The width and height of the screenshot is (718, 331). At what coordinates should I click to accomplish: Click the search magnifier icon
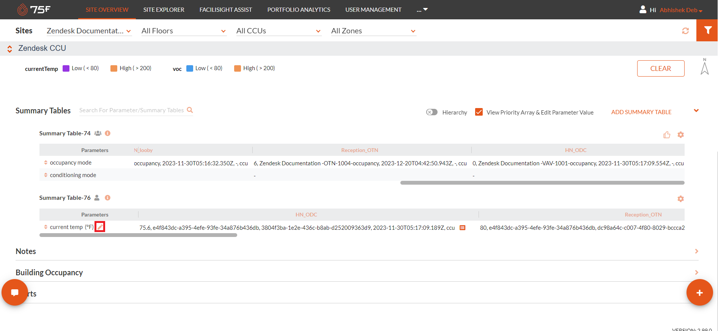190,110
